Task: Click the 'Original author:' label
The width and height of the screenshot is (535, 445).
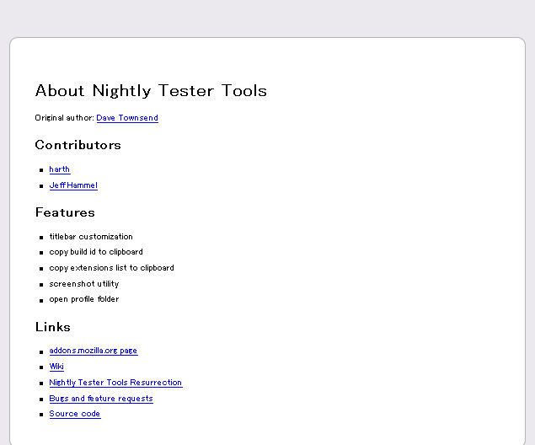Action: (x=65, y=118)
